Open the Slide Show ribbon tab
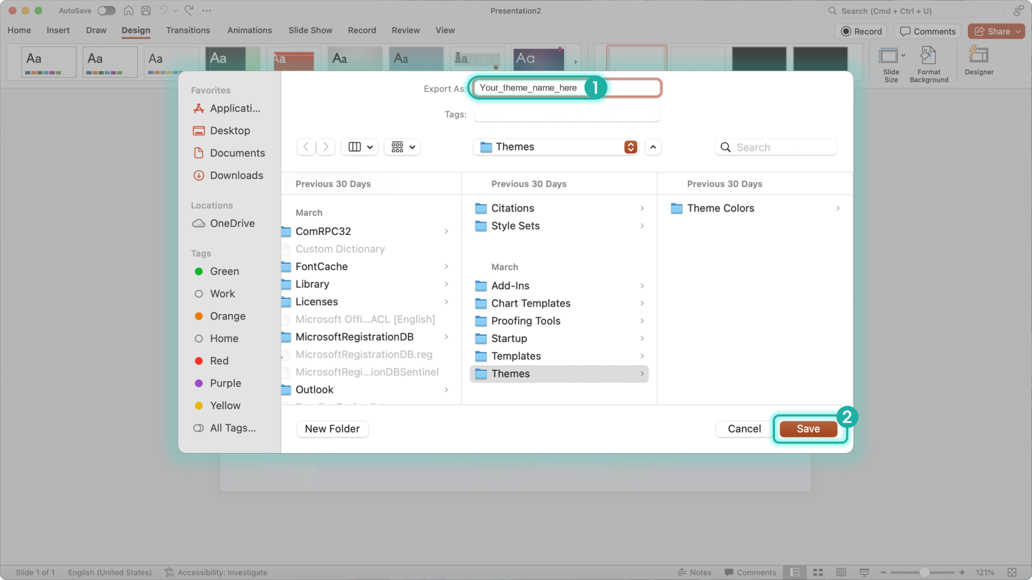1032x580 pixels. (x=310, y=30)
